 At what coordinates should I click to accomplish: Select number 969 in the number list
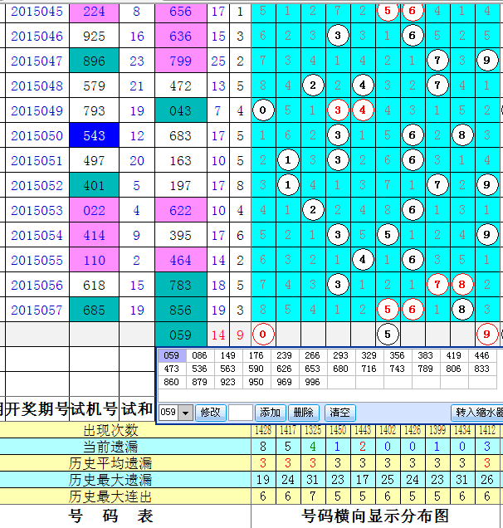pyautogui.click(x=284, y=382)
